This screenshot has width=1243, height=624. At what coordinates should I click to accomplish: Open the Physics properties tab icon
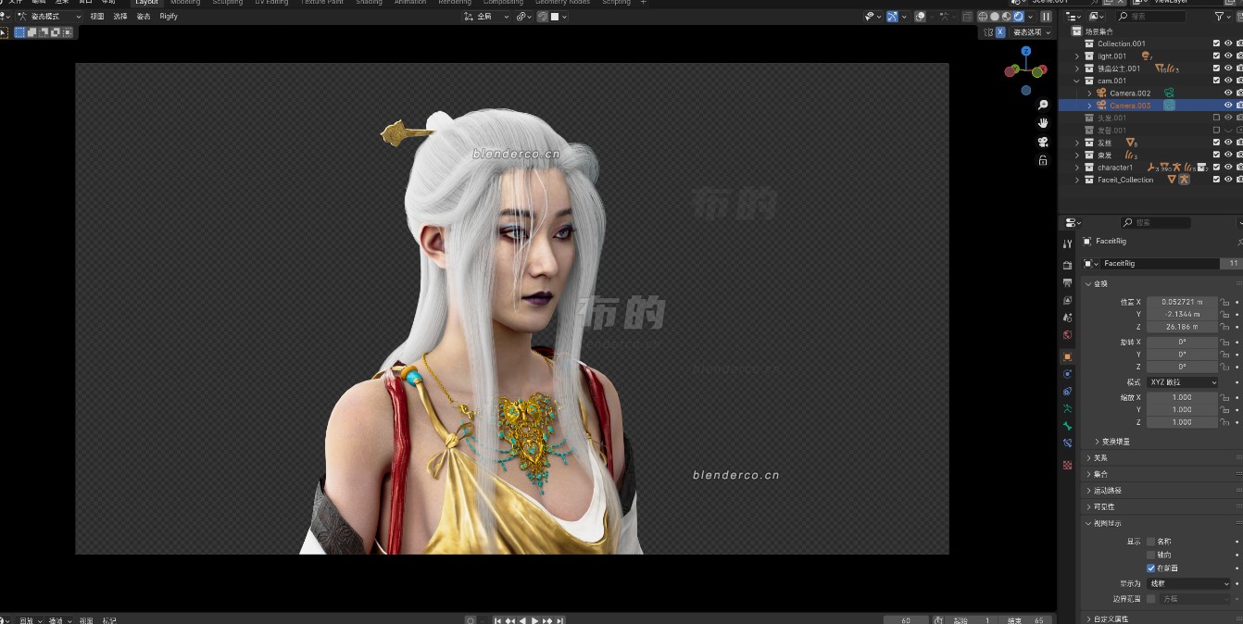1067,374
